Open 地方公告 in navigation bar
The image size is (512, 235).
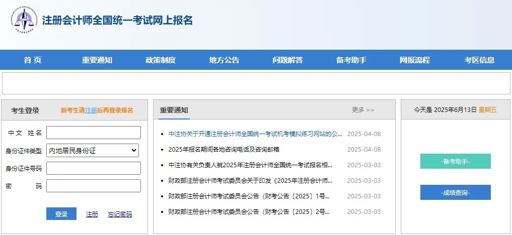tap(224, 60)
